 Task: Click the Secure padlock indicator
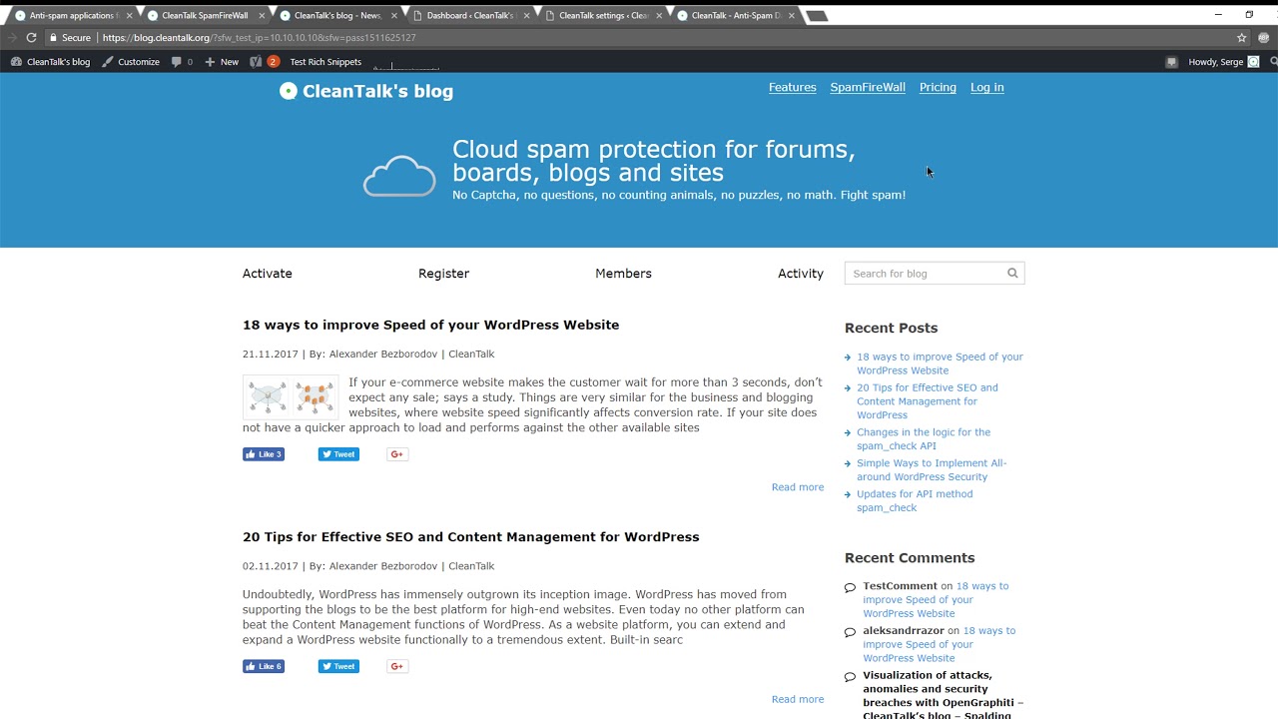coord(71,38)
